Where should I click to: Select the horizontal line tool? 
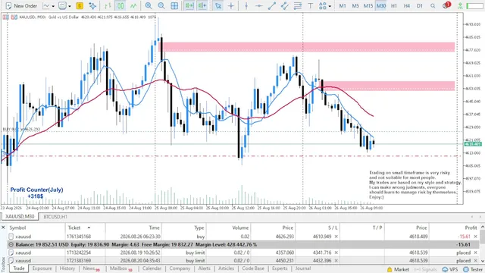[259, 6]
